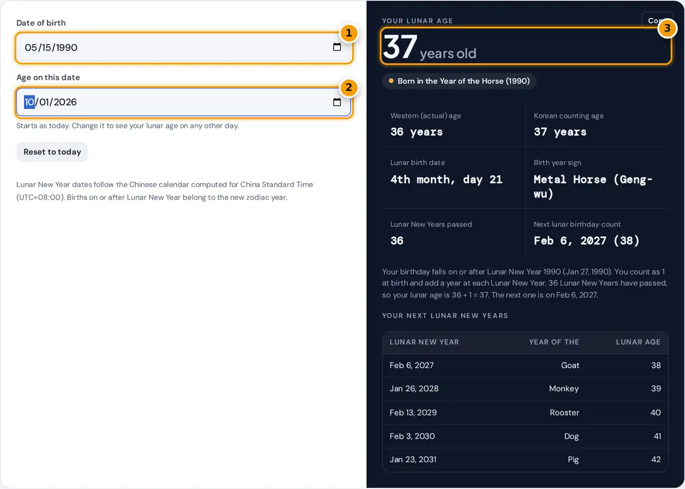The image size is (685, 489).
Task: Click Lunar New Years passed value 36
Action: click(x=397, y=240)
